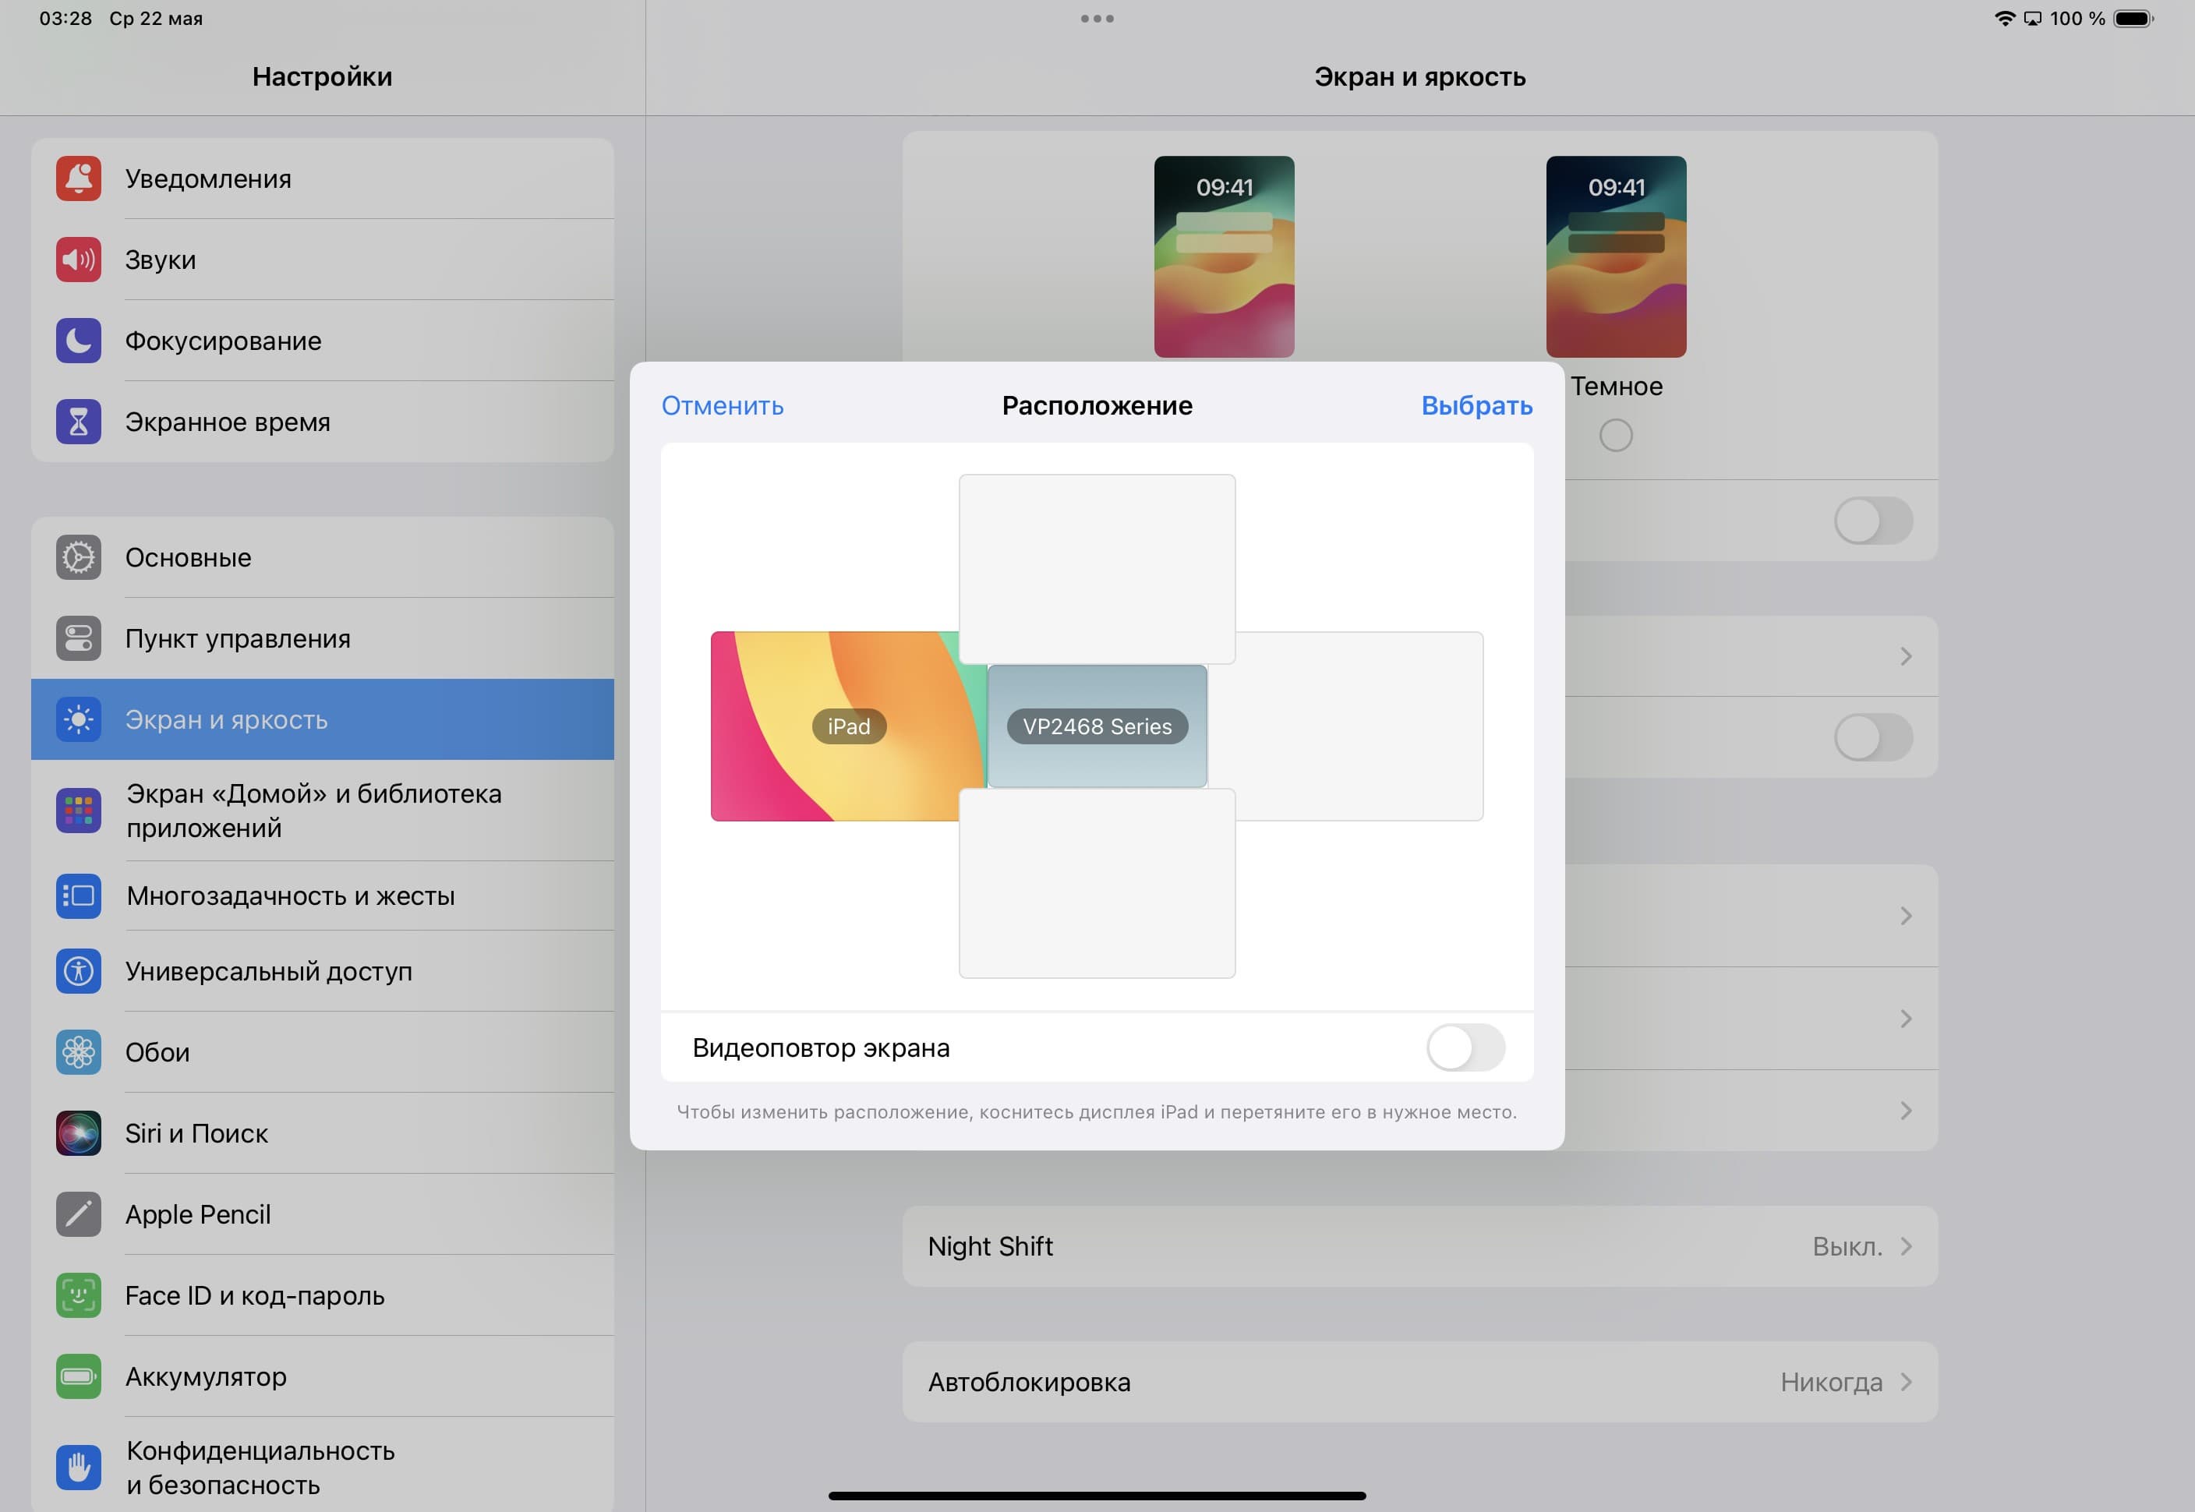Viewport: 2195px width, 1512px height.
Task: Open Screen Time via its hourglass icon
Action: click(78, 422)
